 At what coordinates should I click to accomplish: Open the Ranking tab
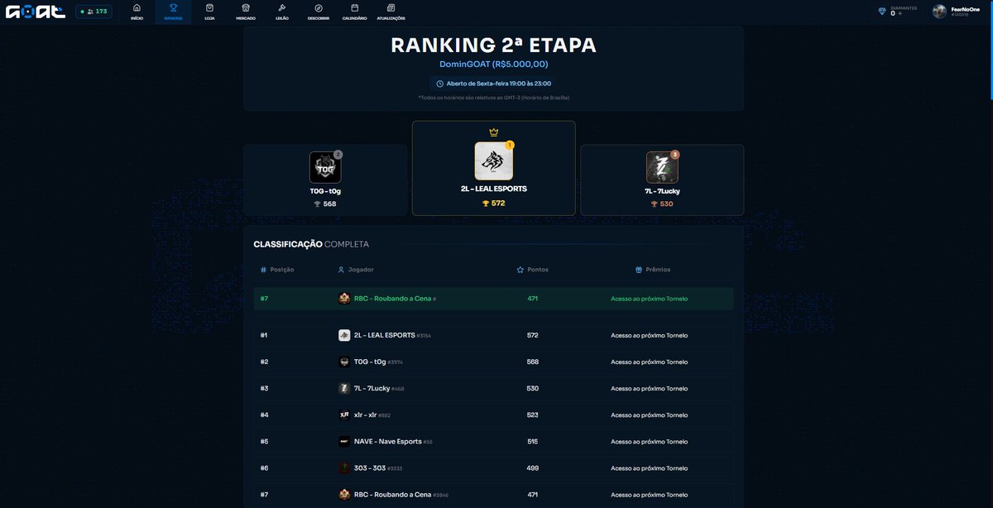click(x=173, y=12)
